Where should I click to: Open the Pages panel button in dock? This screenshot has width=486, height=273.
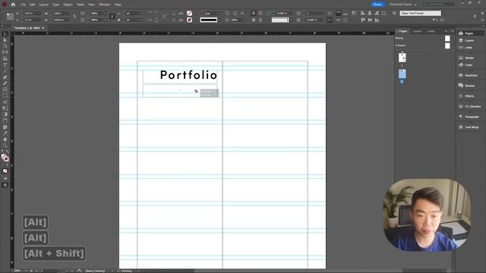469,33
